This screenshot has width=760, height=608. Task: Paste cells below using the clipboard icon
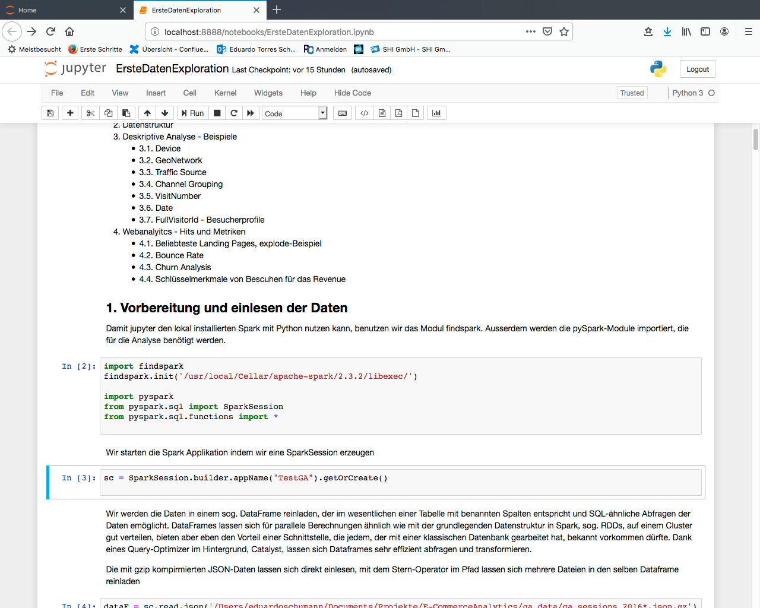126,113
